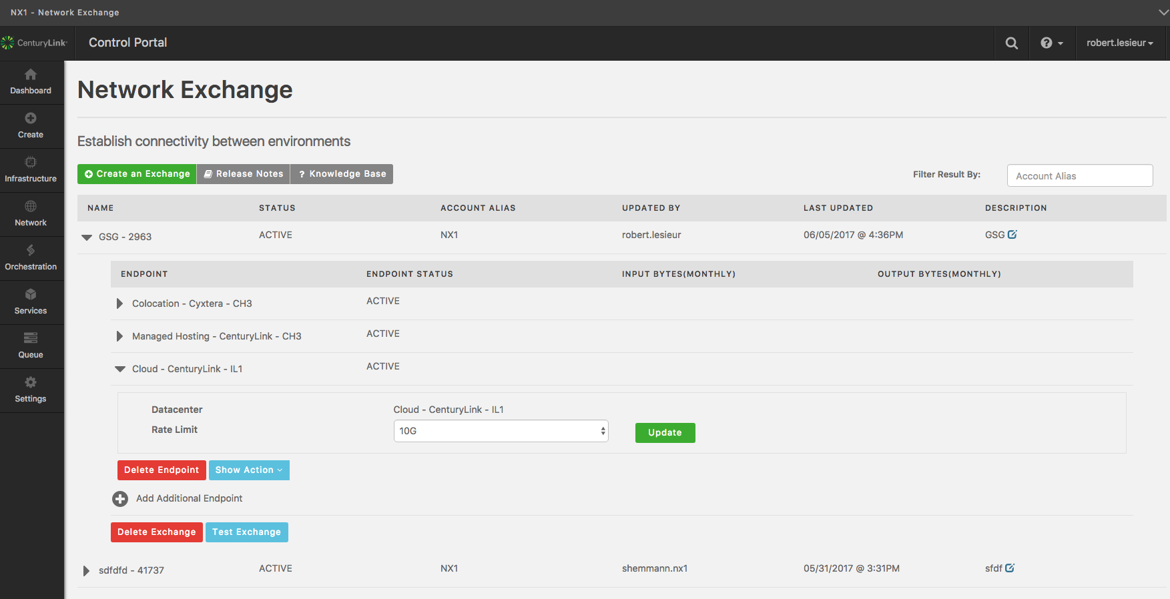The image size is (1170, 599).
Task: Click the green Update button
Action: coord(665,433)
